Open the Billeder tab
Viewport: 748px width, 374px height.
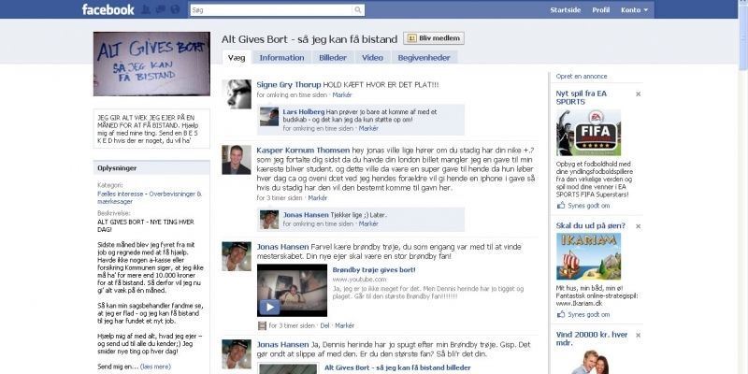pyautogui.click(x=332, y=57)
